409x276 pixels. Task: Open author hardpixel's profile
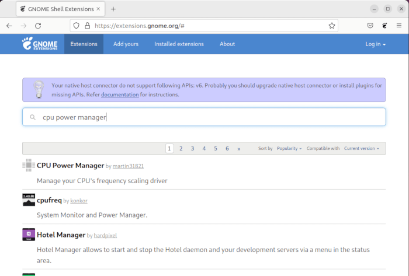(105, 235)
